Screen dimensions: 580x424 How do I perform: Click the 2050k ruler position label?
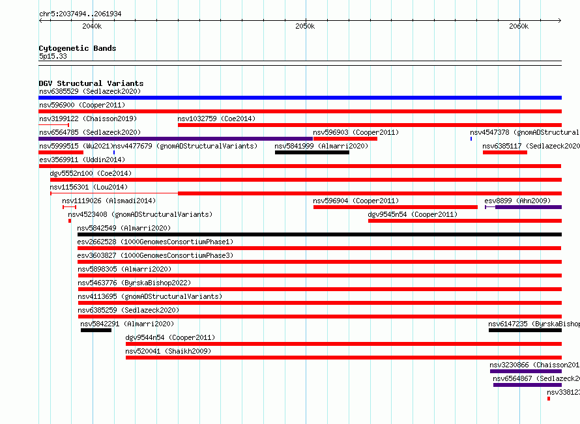click(x=305, y=26)
